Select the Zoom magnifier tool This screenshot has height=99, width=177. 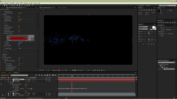[7, 5]
